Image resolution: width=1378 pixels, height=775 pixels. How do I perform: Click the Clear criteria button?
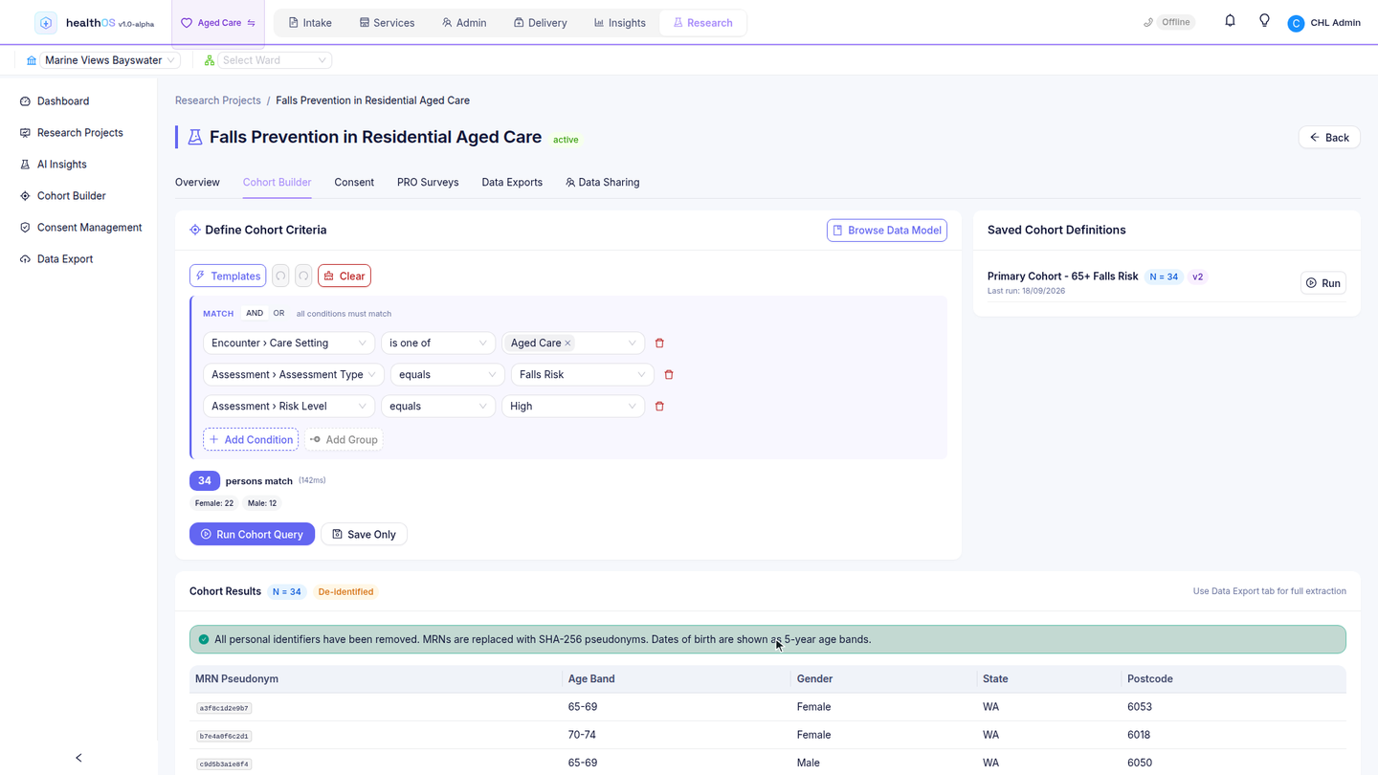(x=344, y=276)
